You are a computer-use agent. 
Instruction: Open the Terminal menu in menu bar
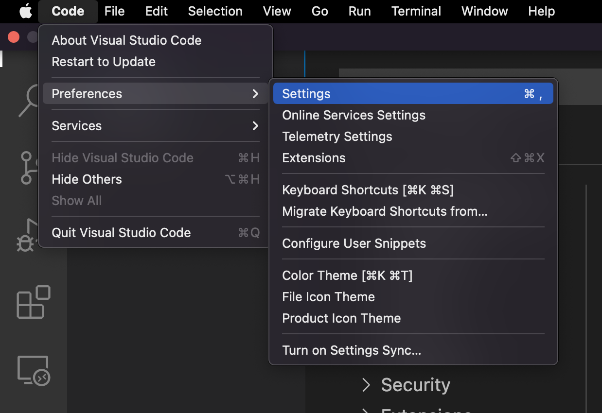(416, 11)
